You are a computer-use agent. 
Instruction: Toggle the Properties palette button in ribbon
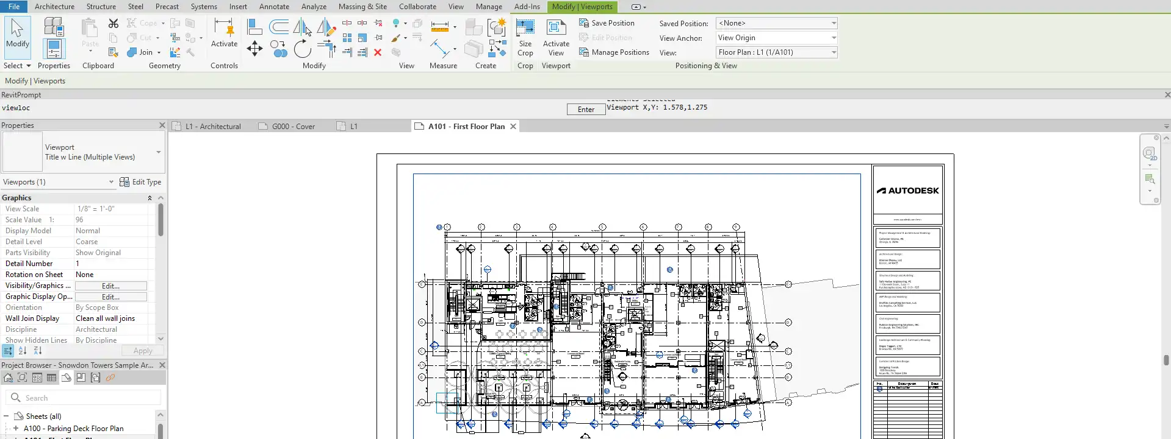click(54, 49)
